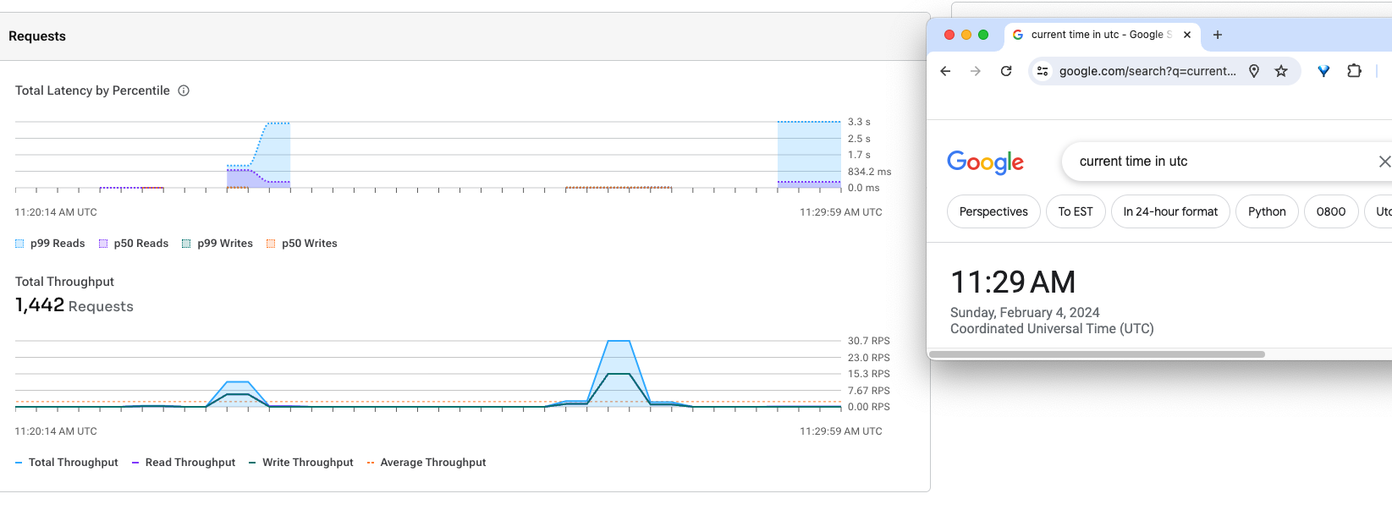Image resolution: width=1392 pixels, height=510 pixels.
Task: Click 'Coordinated Universal Time (UTC)' text
Action: pyautogui.click(x=1052, y=328)
